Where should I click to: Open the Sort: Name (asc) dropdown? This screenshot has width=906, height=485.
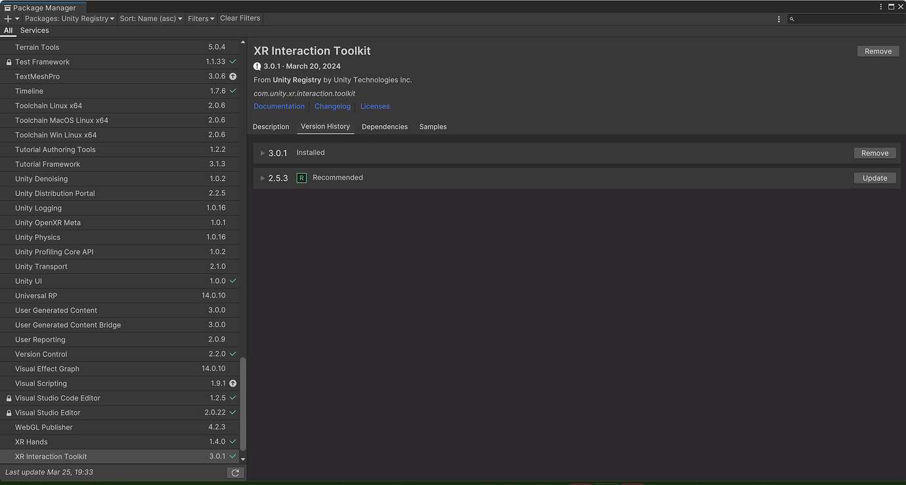(150, 18)
